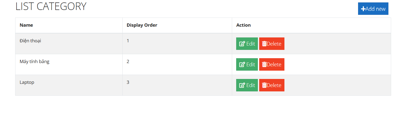Edit the Điện thoại category
Image resolution: width=409 pixels, height=138 pixels.
247,44
